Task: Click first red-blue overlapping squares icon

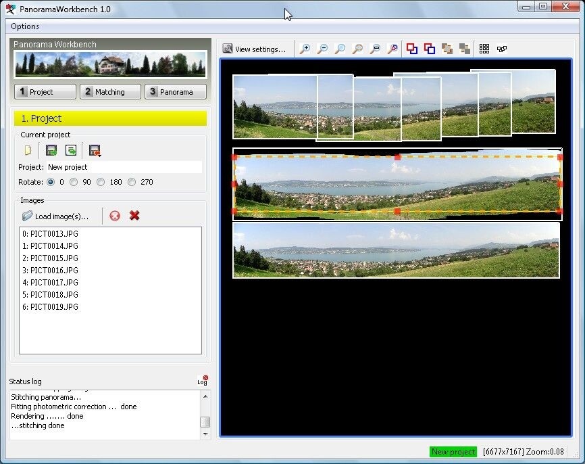Action: click(x=412, y=49)
